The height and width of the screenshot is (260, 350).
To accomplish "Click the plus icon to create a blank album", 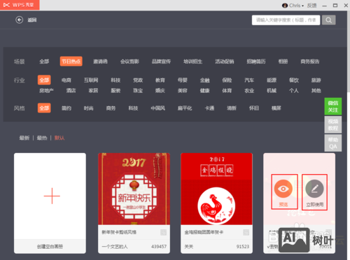I will pos(52,196).
